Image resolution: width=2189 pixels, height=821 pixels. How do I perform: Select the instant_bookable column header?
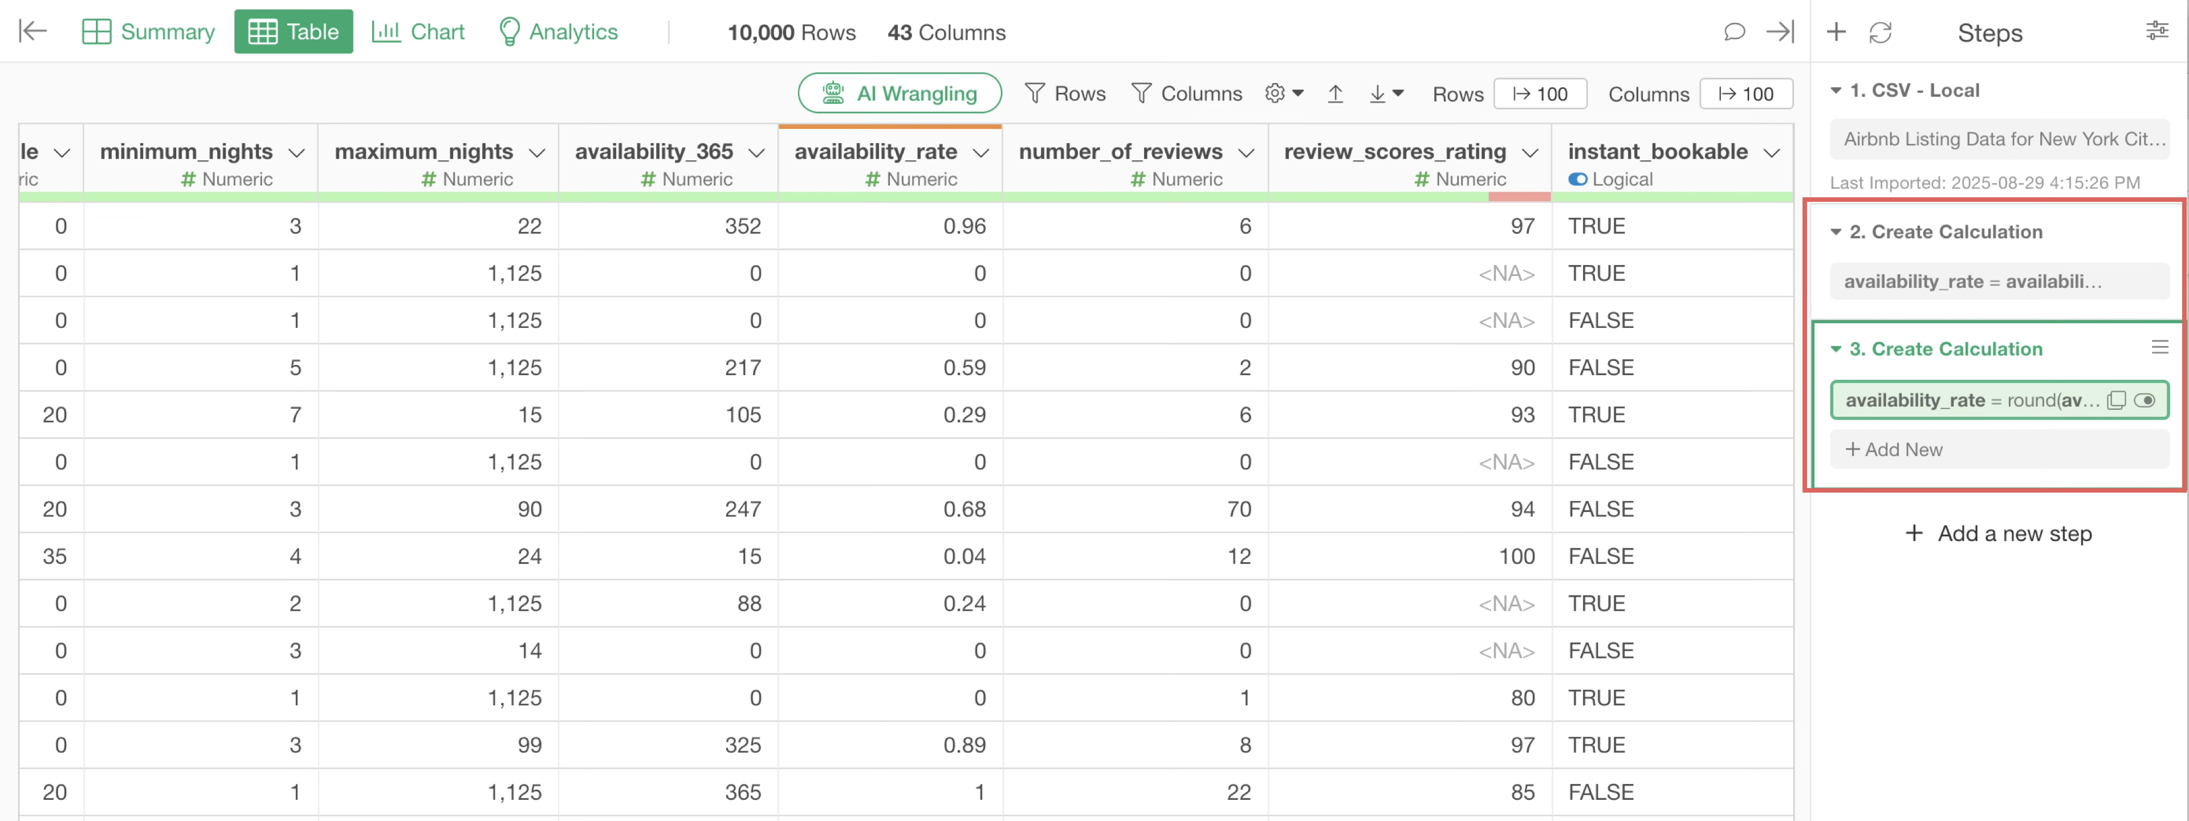1671,163
